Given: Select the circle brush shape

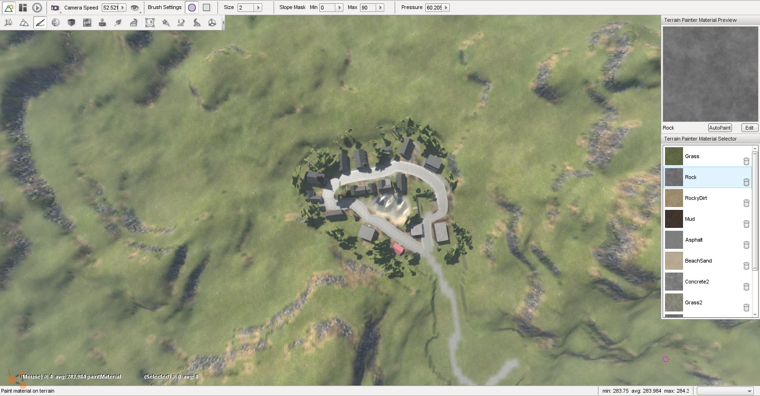Looking at the screenshot, I should point(192,8).
